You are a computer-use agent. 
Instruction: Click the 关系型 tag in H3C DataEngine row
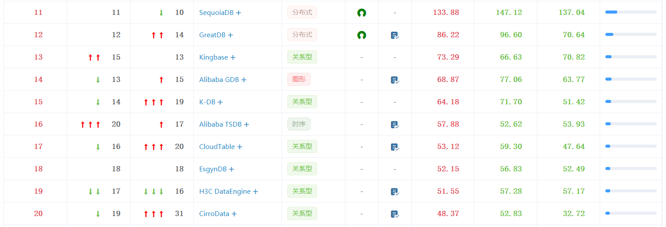[302, 191]
